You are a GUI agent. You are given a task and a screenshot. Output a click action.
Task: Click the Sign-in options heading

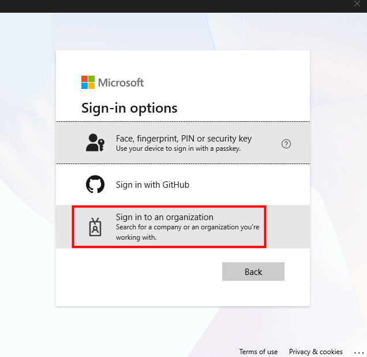(x=129, y=108)
